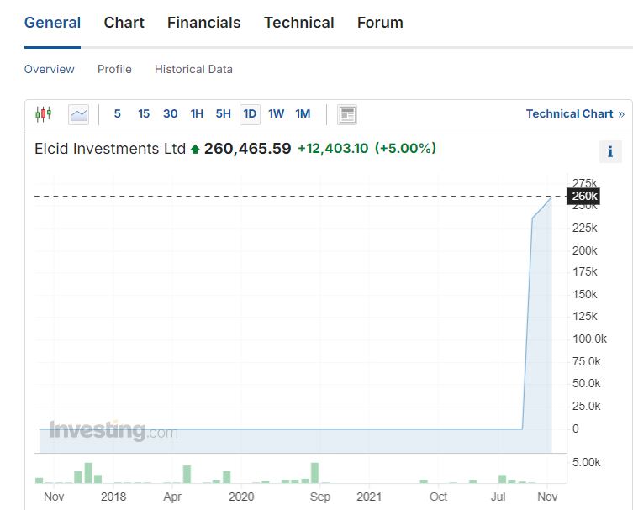
Task: Click the 275k axis label
Action: (584, 183)
